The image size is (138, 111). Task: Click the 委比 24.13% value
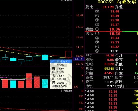(x=108, y=7)
